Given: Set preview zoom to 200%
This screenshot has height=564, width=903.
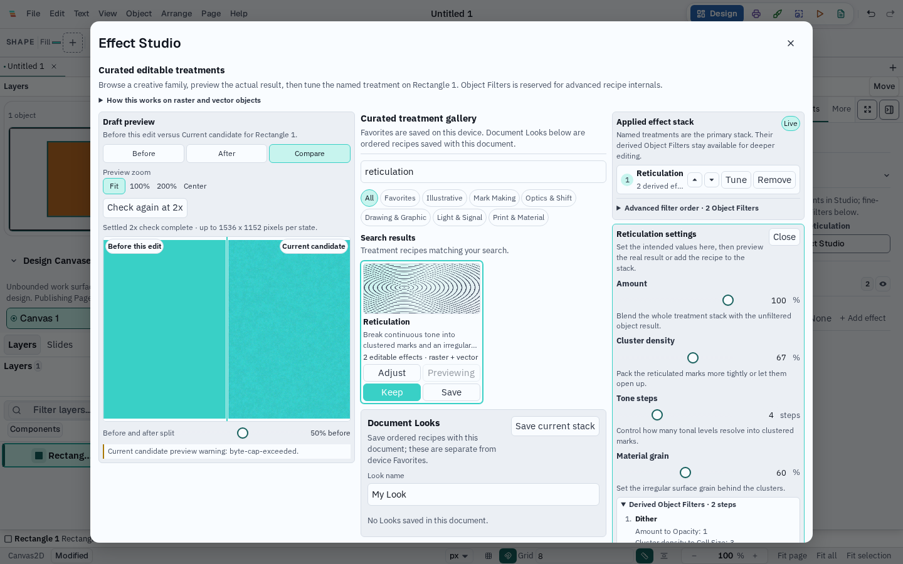Looking at the screenshot, I should pos(167,186).
